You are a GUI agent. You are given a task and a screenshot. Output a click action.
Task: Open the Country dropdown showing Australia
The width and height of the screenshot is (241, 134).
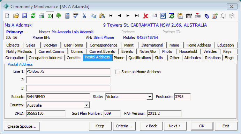(x=86, y=105)
